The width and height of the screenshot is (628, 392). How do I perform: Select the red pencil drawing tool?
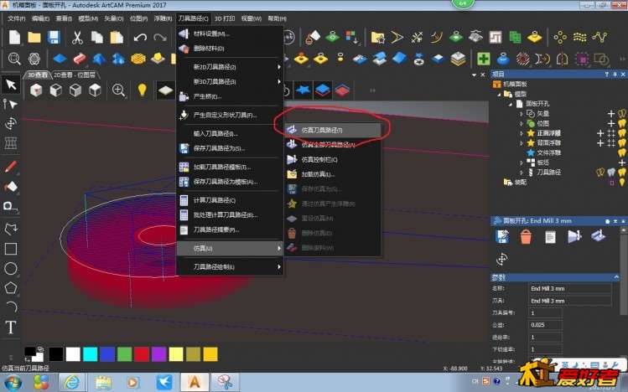pos(11,167)
